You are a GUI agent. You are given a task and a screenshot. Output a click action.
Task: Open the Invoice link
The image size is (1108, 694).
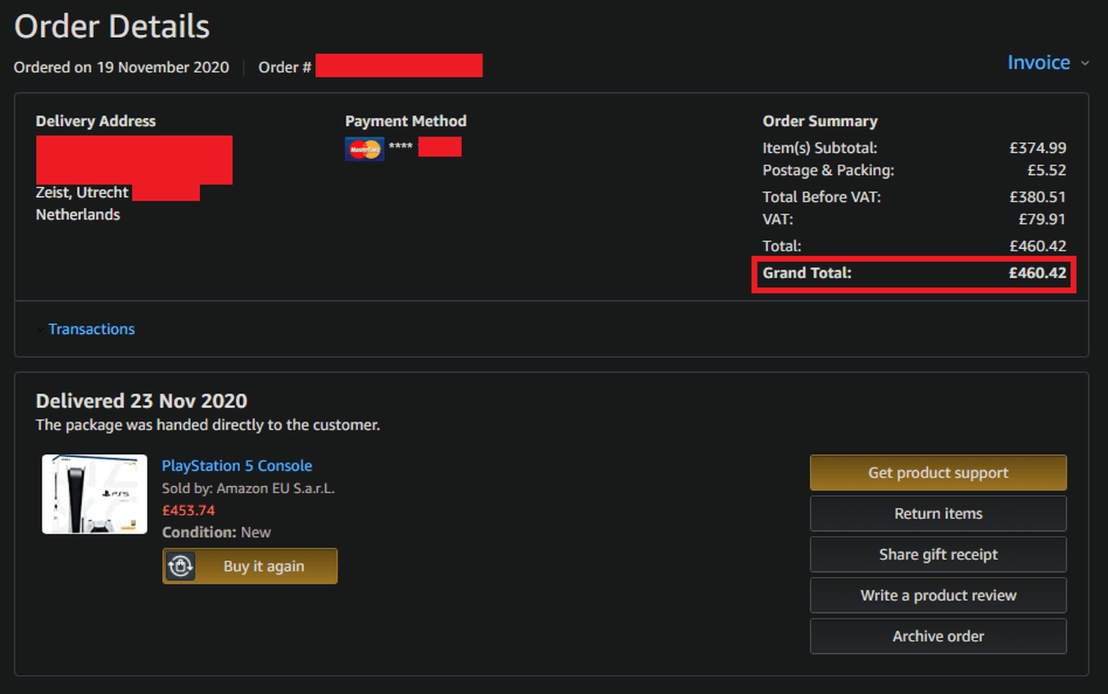pyautogui.click(x=1038, y=63)
